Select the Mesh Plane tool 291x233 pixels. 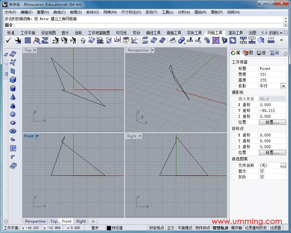tap(13, 71)
